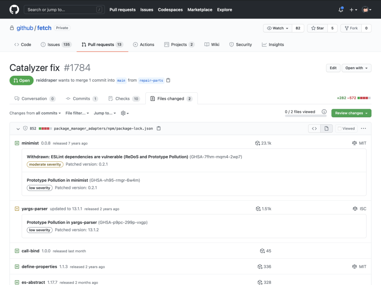381x285 pixels.
Task: Mark package-lock.json as Viewed
Action: (x=346, y=128)
